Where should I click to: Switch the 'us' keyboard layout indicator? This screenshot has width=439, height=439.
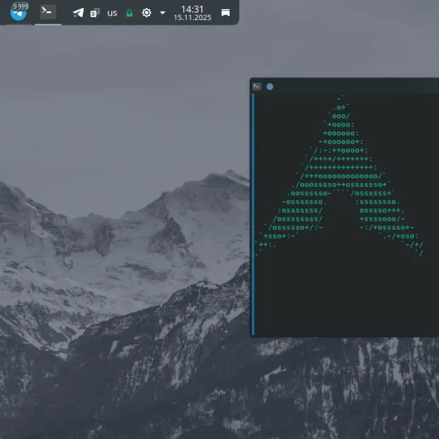tap(112, 13)
